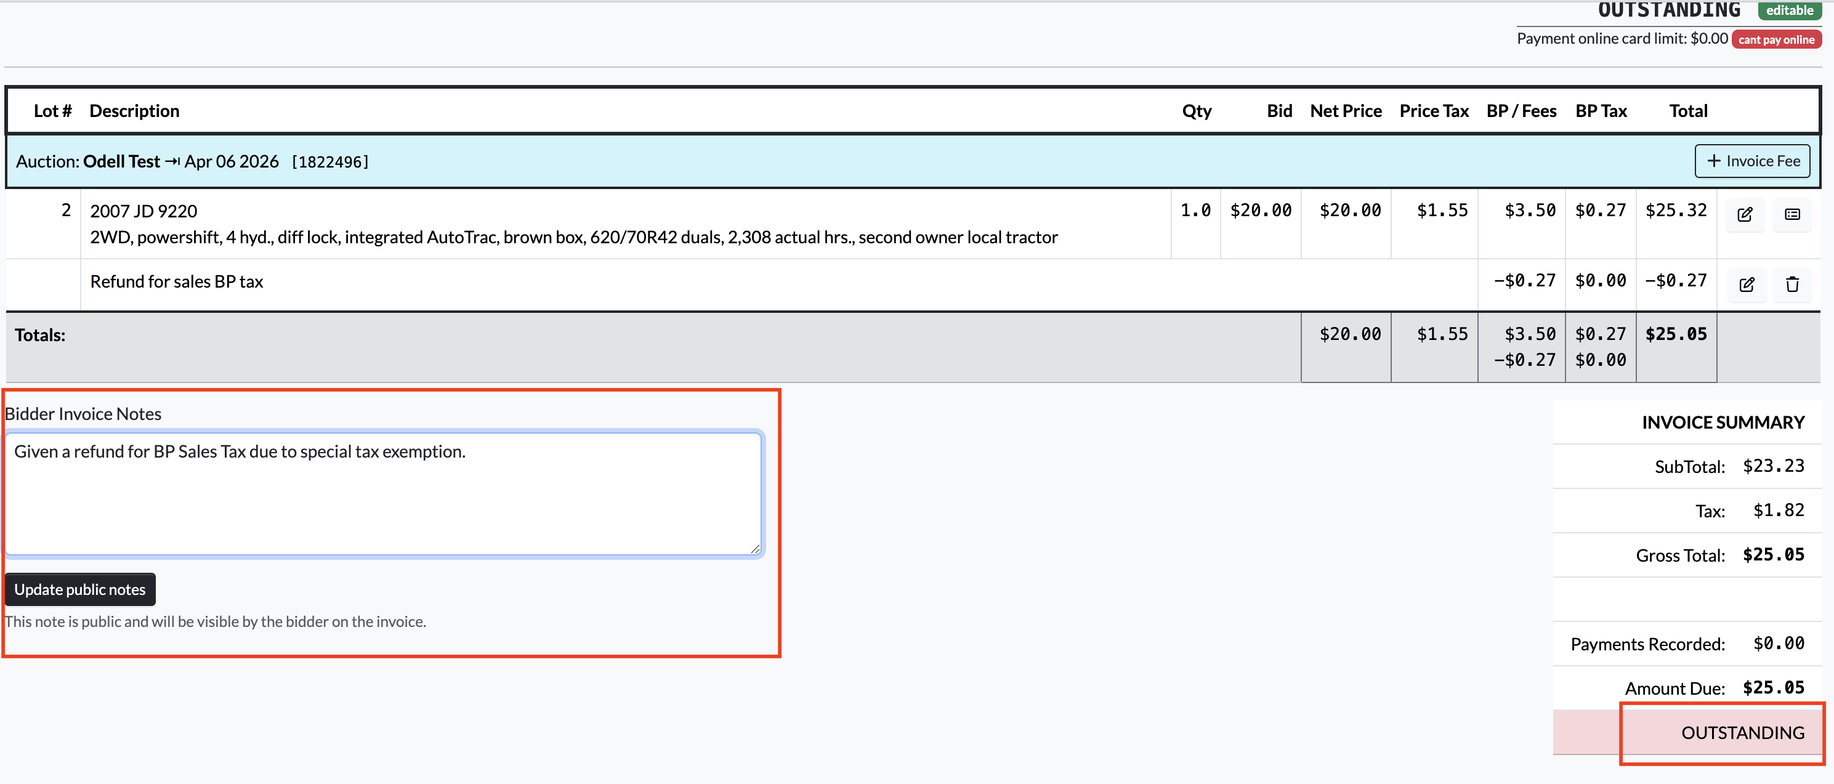Click lot 2 Price Tax value $1.55
Screen dimensions: 1834x784
pos(1442,210)
